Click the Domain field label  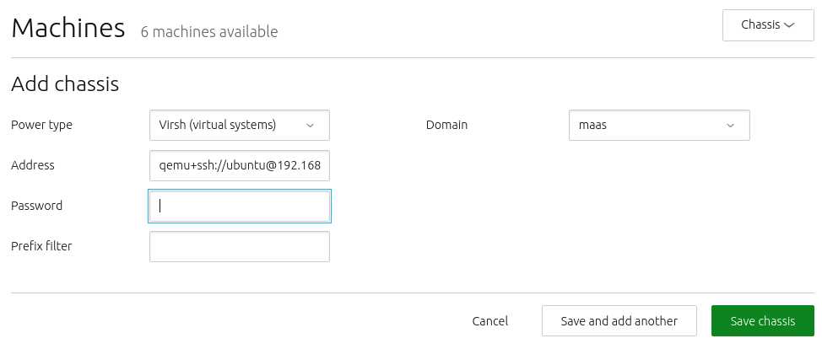(446, 125)
